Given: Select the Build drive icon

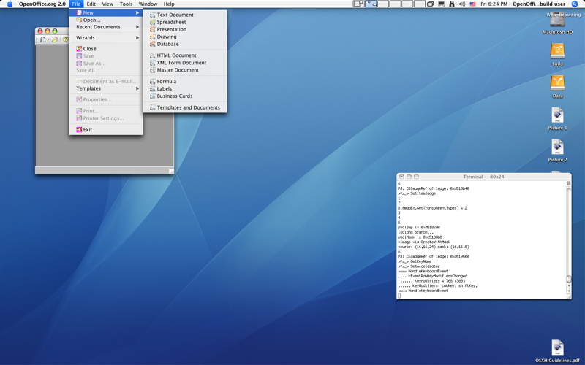Looking at the screenshot, I should [x=557, y=51].
